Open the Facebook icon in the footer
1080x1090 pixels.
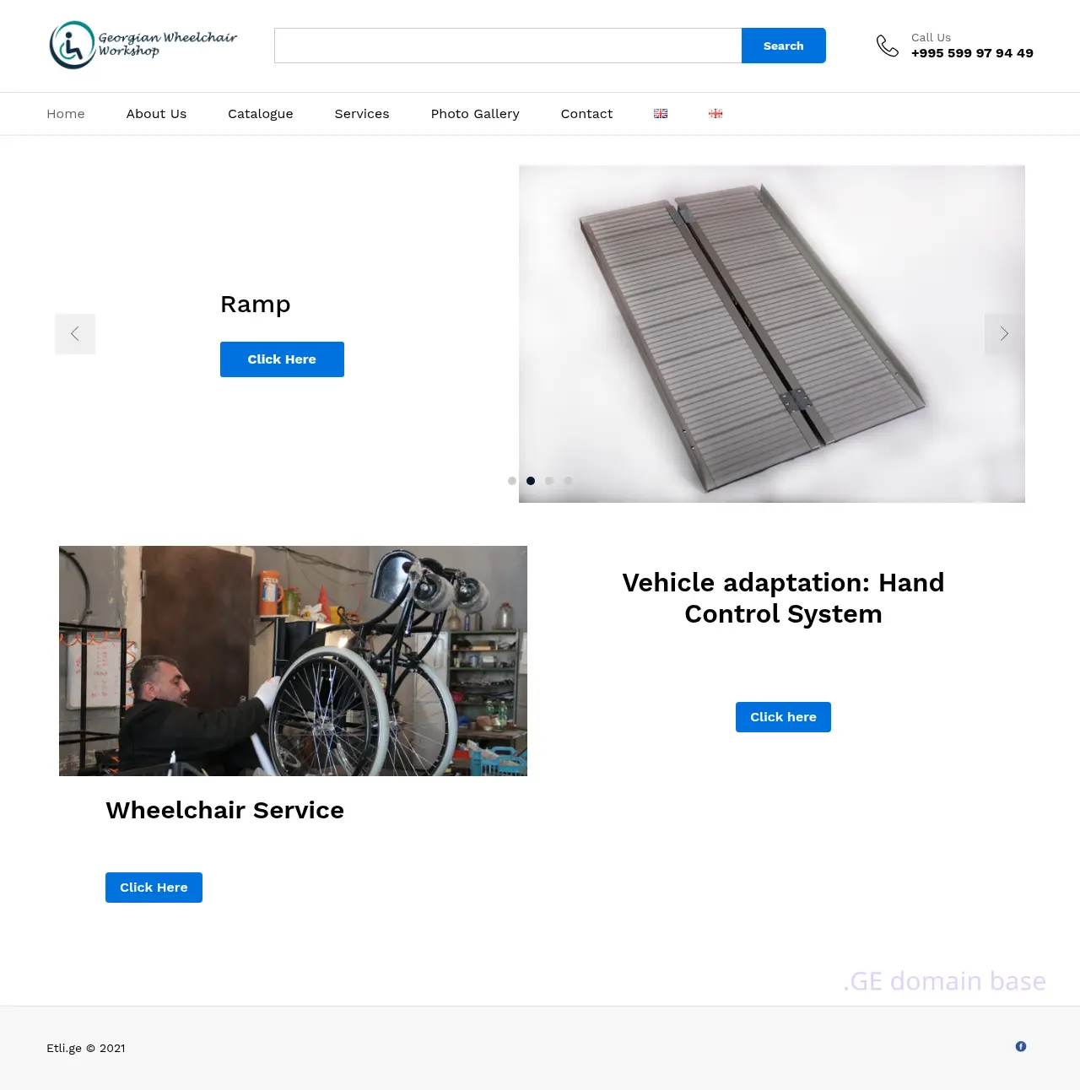(x=1021, y=1046)
